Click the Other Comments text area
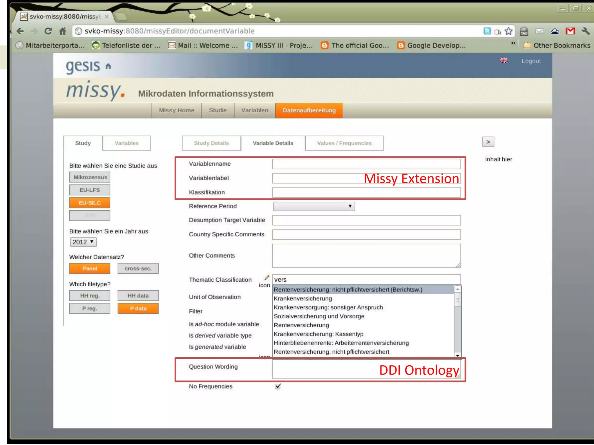 tap(366, 256)
